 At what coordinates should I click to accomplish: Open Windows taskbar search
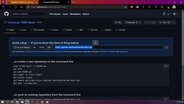pos(7,102)
